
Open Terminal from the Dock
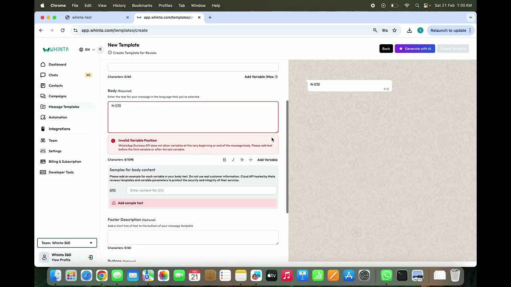coord(402,275)
